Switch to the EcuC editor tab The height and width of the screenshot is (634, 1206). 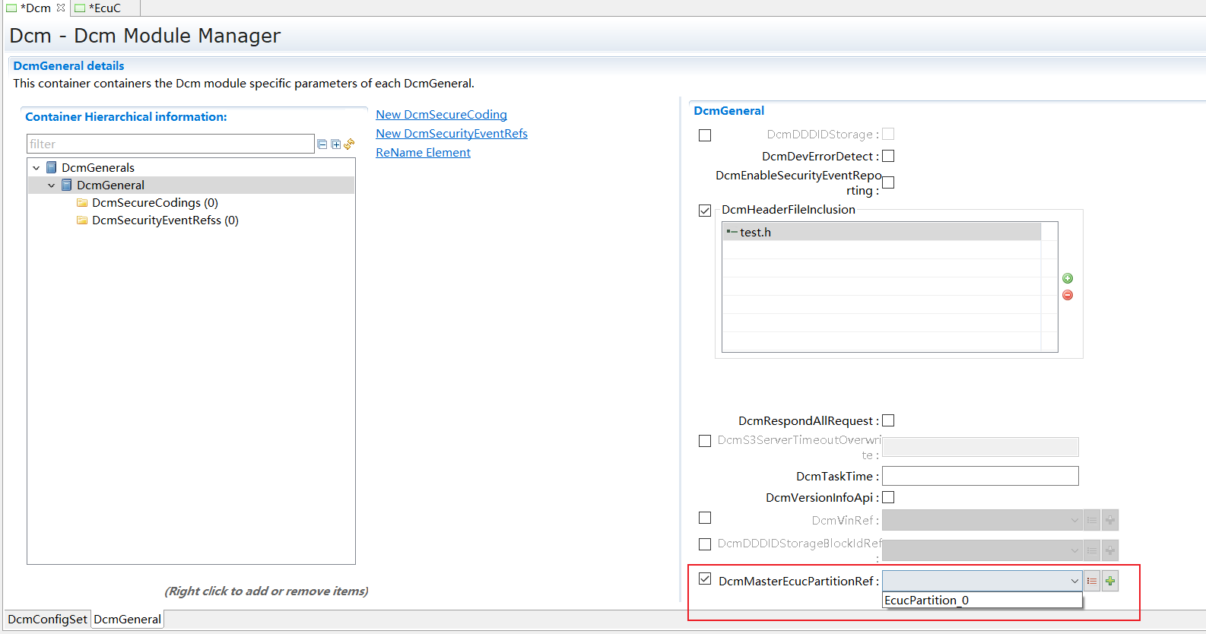tap(104, 8)
